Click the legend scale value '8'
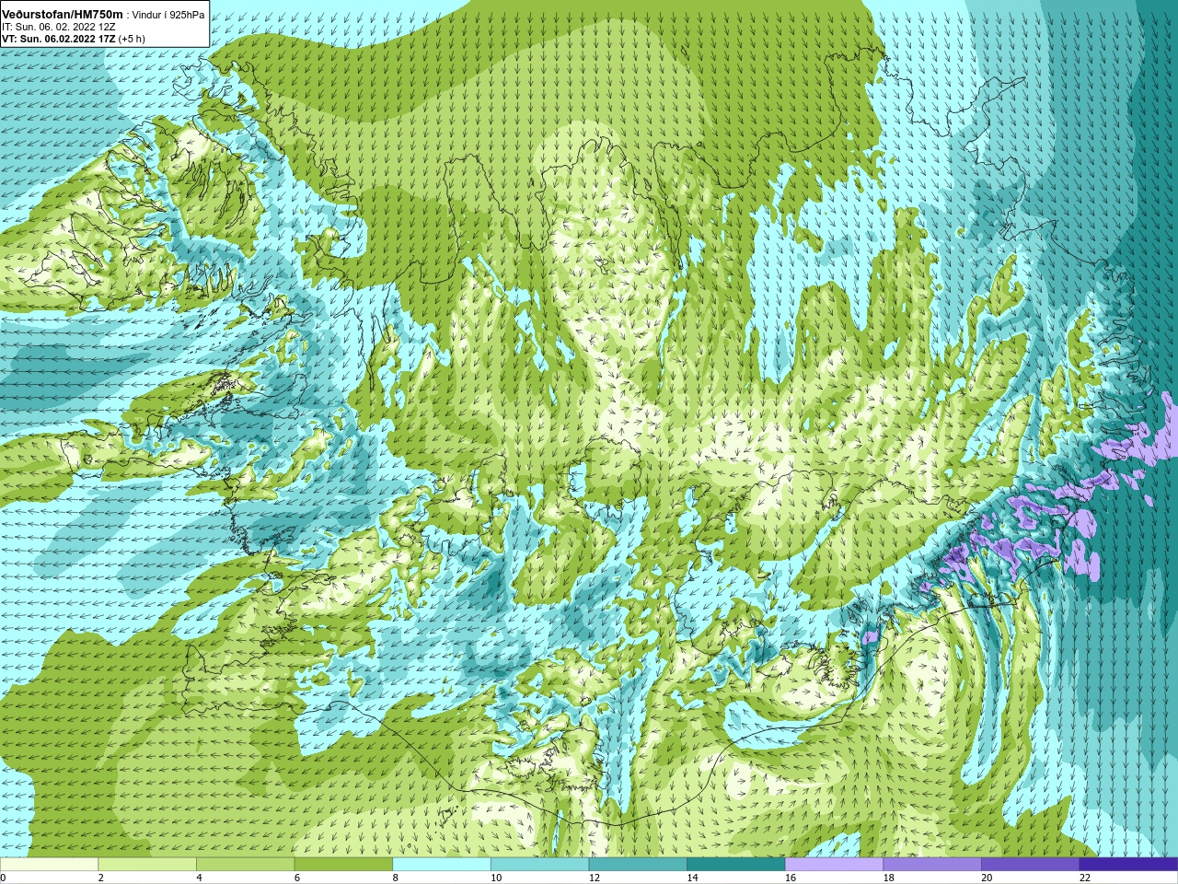 [x=396, y=878]
